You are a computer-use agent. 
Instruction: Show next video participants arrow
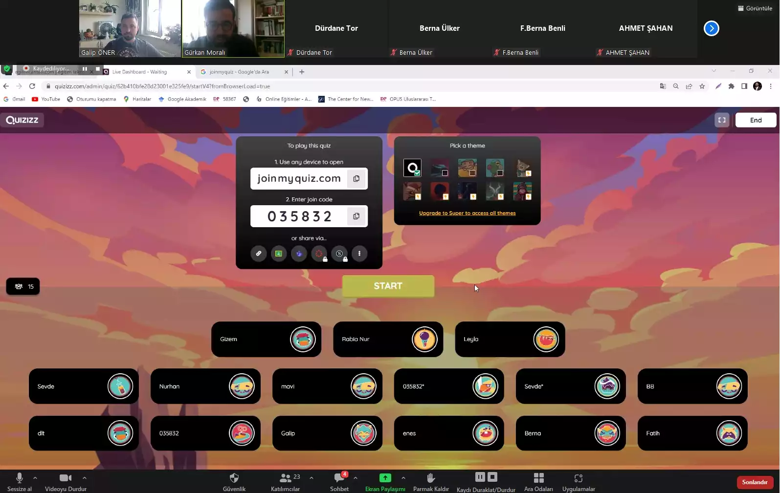[712, 28]
